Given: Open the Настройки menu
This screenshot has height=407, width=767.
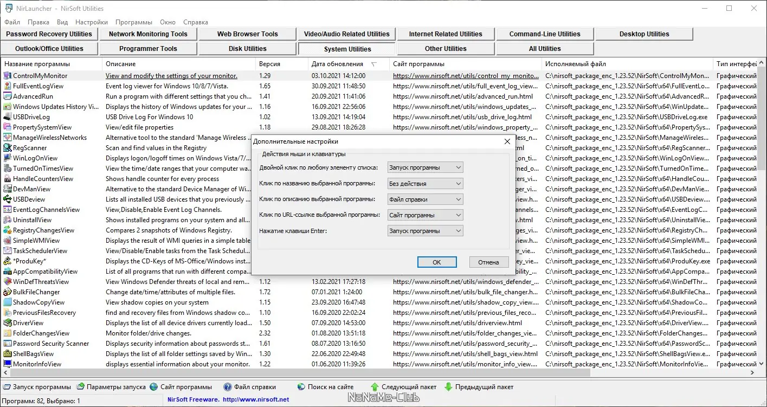Looking at the screenshot, I should coord(92,22).
